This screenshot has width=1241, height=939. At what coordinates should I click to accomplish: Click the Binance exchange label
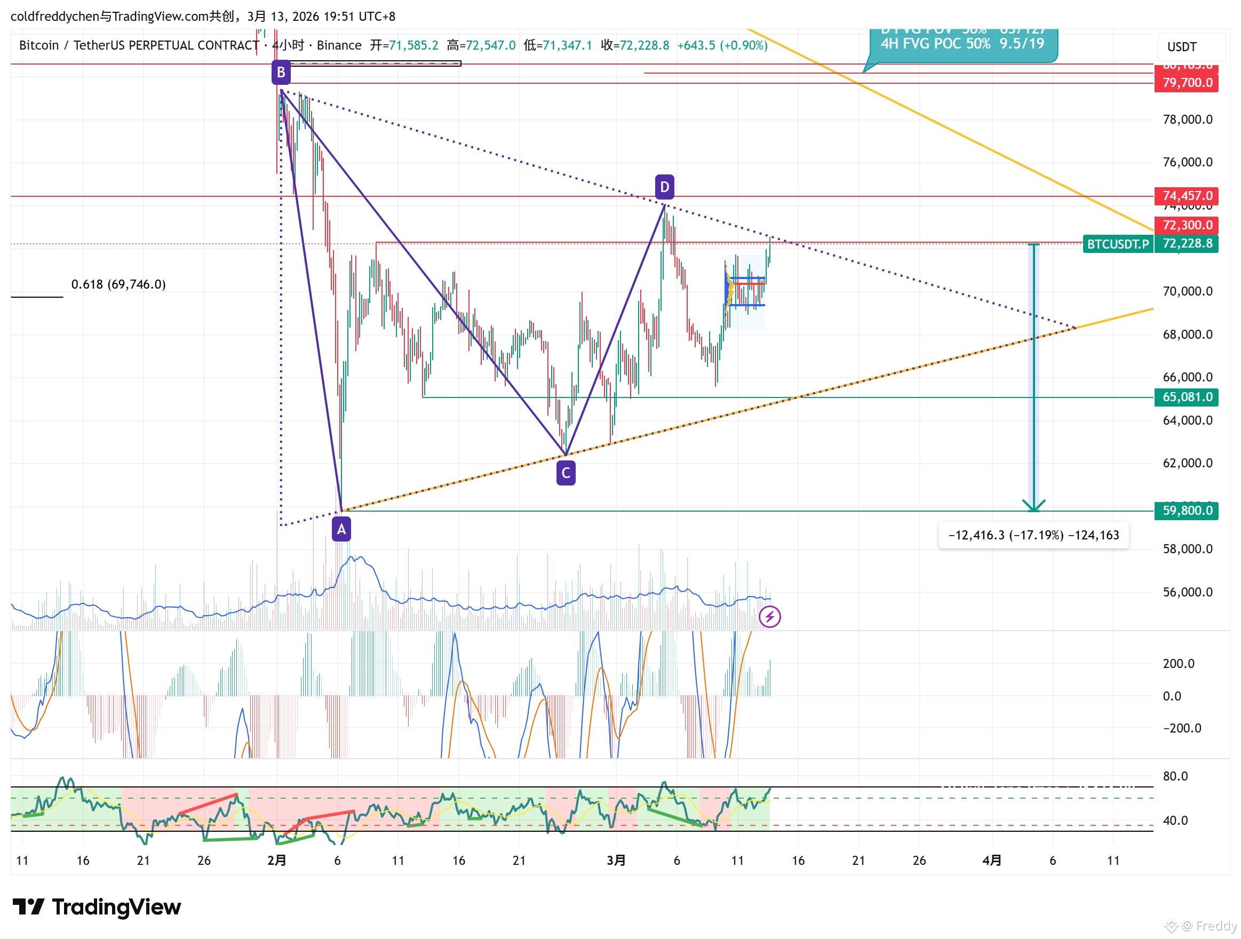[x=339, y=45]
